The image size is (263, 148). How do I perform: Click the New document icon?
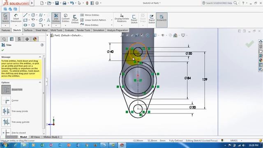(42, 3)
